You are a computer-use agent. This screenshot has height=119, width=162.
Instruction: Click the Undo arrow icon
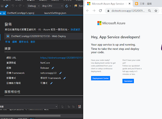coord(13,6)
